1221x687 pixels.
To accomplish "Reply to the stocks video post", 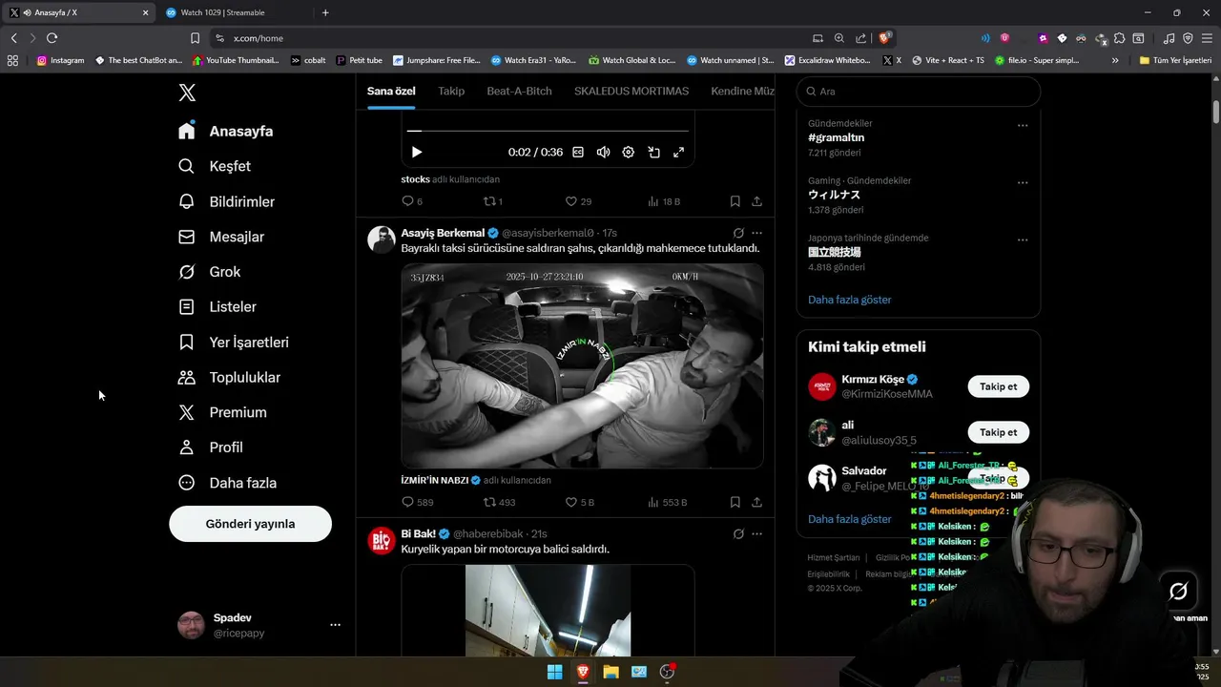I will pos(412,201).
